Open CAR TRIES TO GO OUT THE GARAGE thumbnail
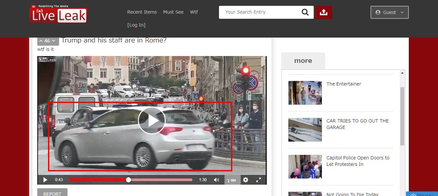 305,130
